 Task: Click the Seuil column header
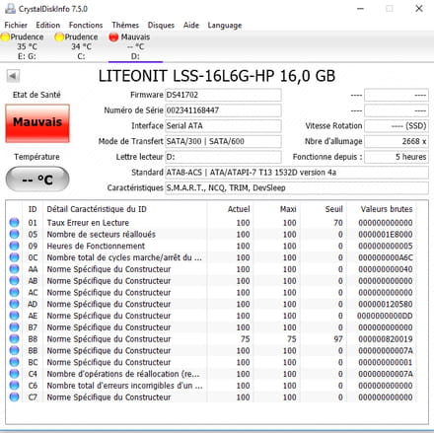(x=324, y=209)
